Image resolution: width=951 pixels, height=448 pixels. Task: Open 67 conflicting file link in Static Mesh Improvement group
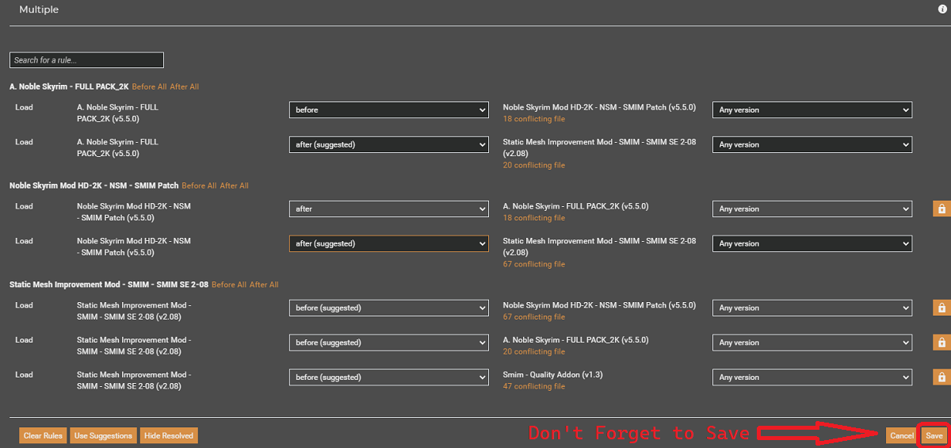534,317
